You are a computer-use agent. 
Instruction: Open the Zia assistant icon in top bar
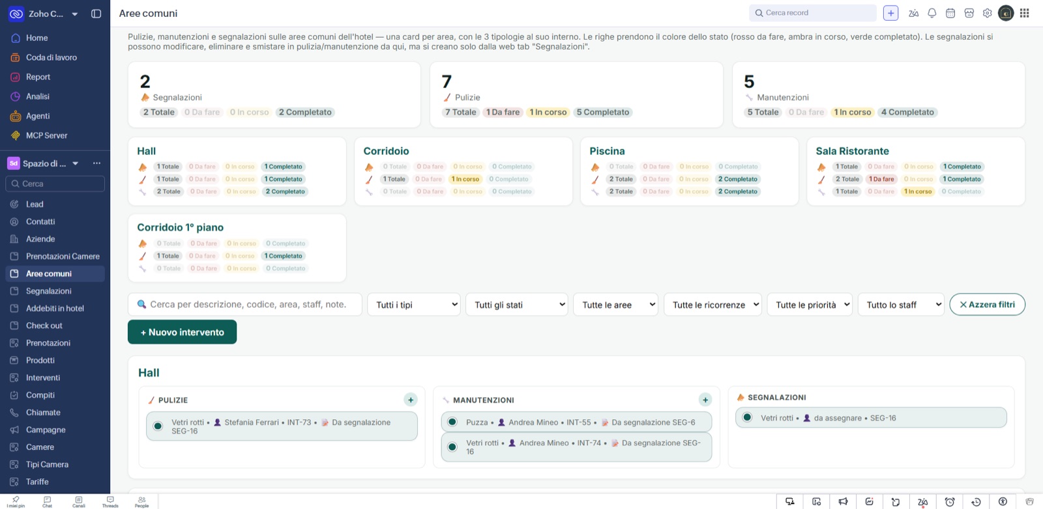click(x=913, y=13)
